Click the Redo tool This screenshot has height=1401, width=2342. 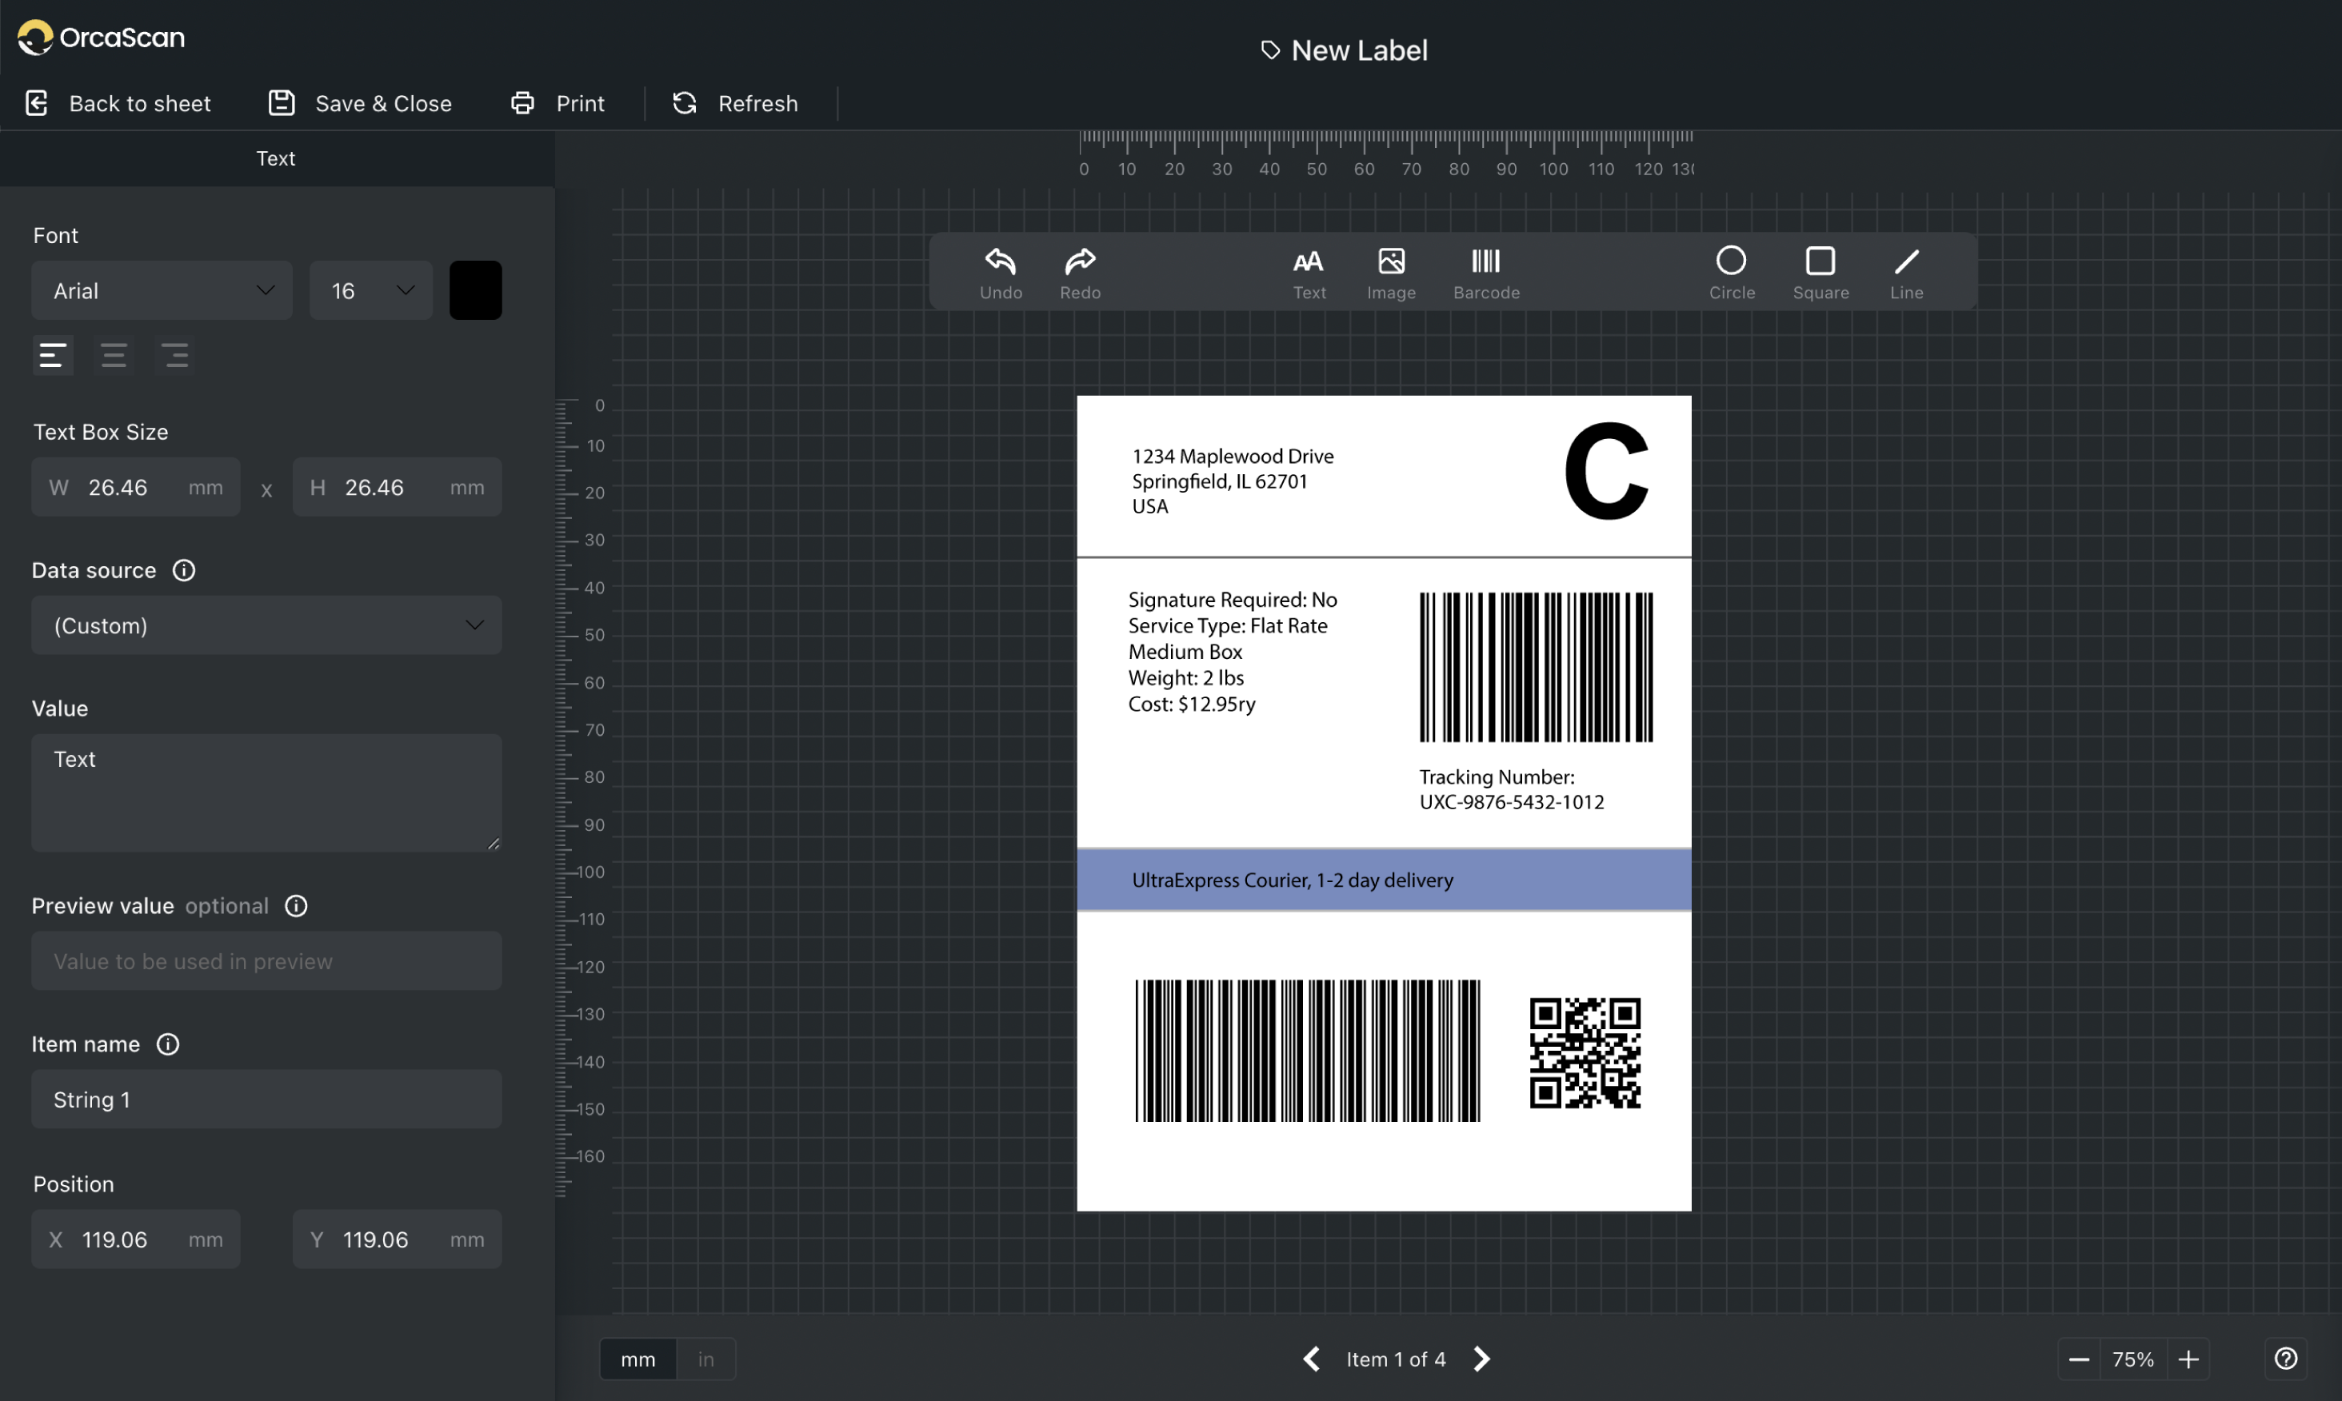(1079, 273)
